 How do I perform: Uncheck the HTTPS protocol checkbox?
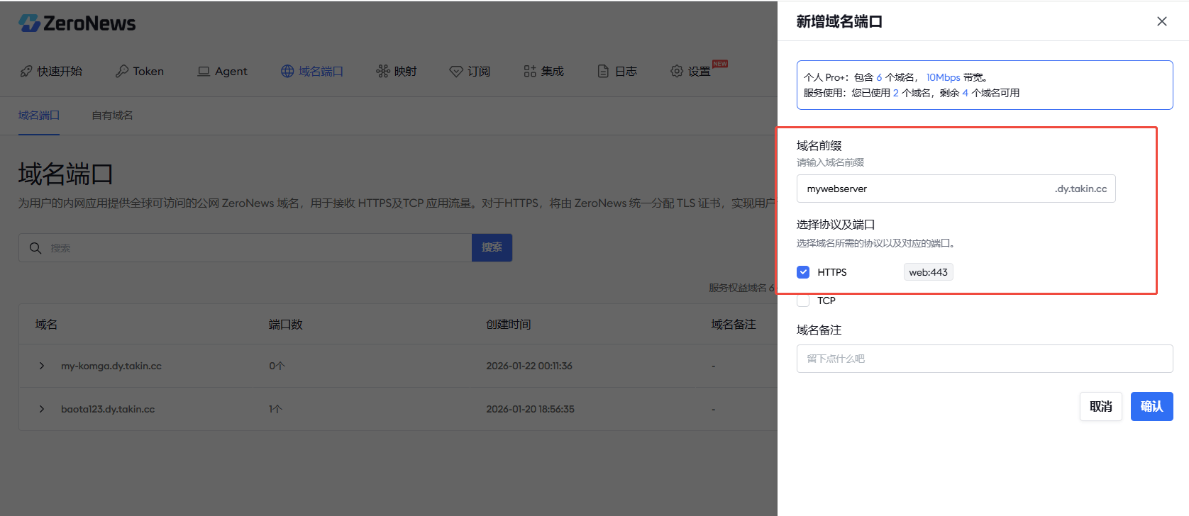coord(803,272)
